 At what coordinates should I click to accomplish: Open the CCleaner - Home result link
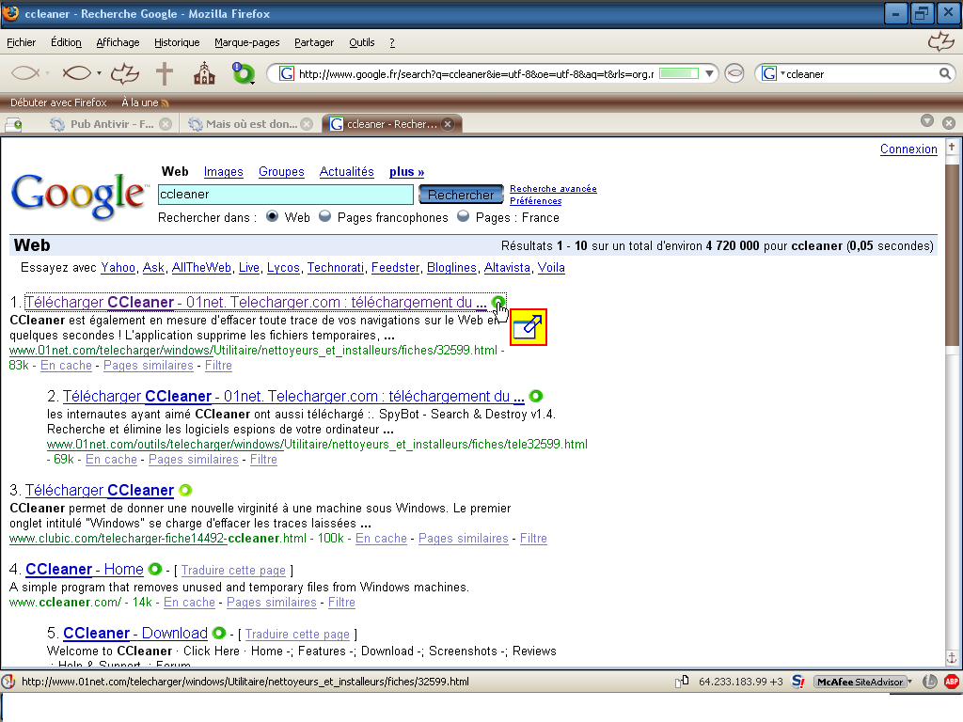point(85,569)
